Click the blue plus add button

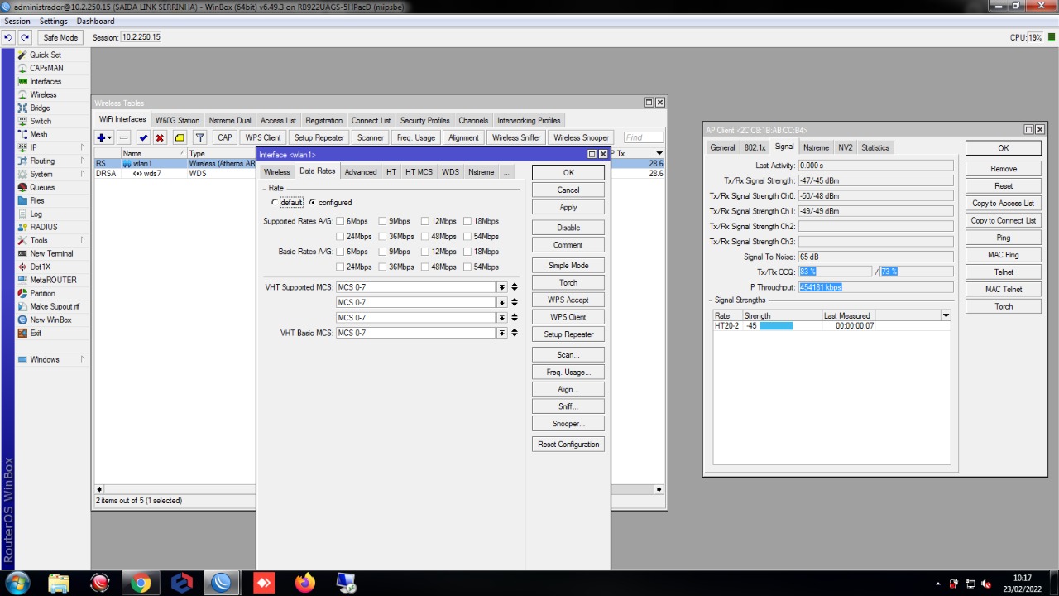[102, 137]
